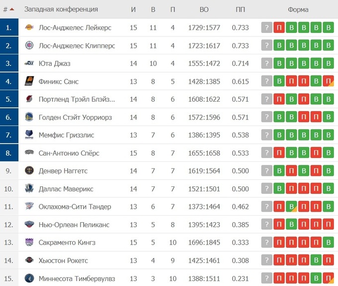338x286 pixels.
Task: Click the Golden State Warriors logo
Action: 29,117
